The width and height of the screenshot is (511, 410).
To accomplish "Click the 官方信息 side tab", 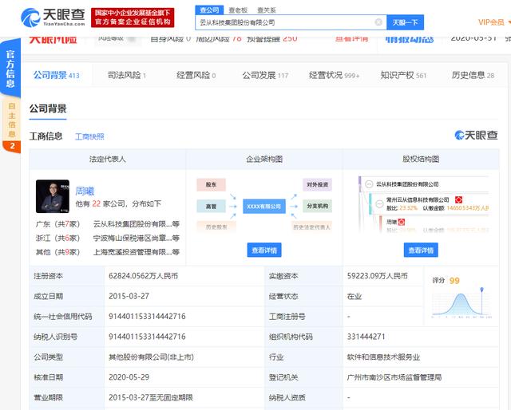I will [10, 69].
